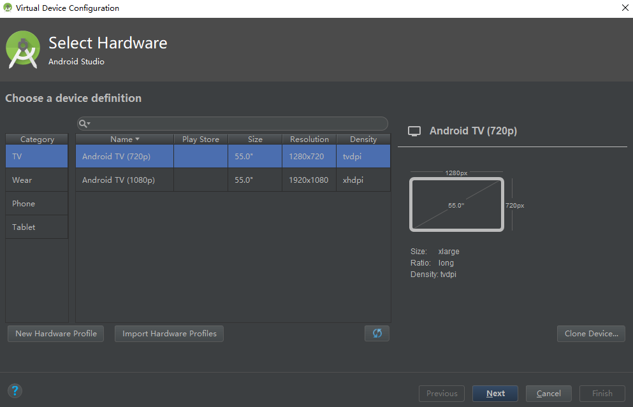Image resolution: width=633 pixels, height=407 pixels.
Task: Click the Android TV (720p) preview title
Action: [x=473, y=131]
